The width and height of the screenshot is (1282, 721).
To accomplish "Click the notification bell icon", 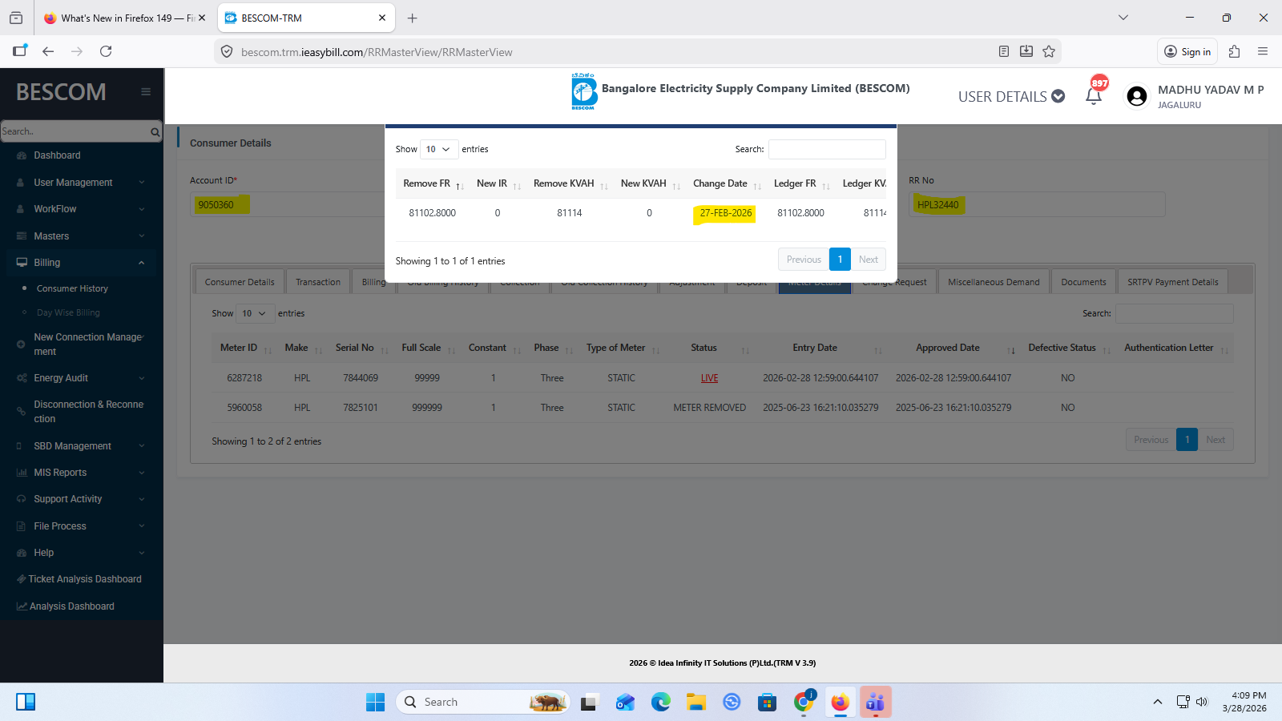I will (x=1093, y=96).
